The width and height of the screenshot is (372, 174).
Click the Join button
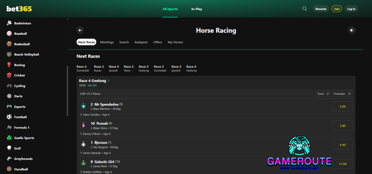(337, 9)
